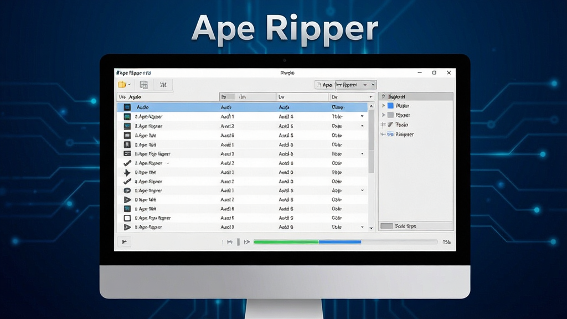This screenshot has height=319, width=567.
Task: Toggle the empty square box row icon
Action: click(127, 218)
